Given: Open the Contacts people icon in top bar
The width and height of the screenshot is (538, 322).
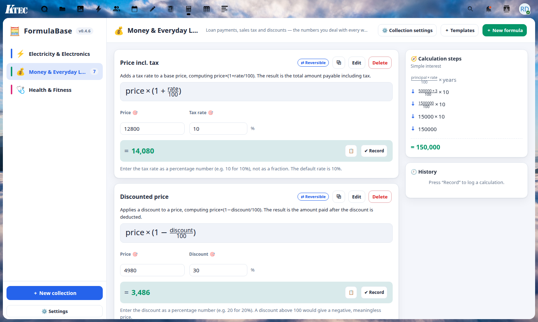Looking at the screenshot, I should (116, 9).
